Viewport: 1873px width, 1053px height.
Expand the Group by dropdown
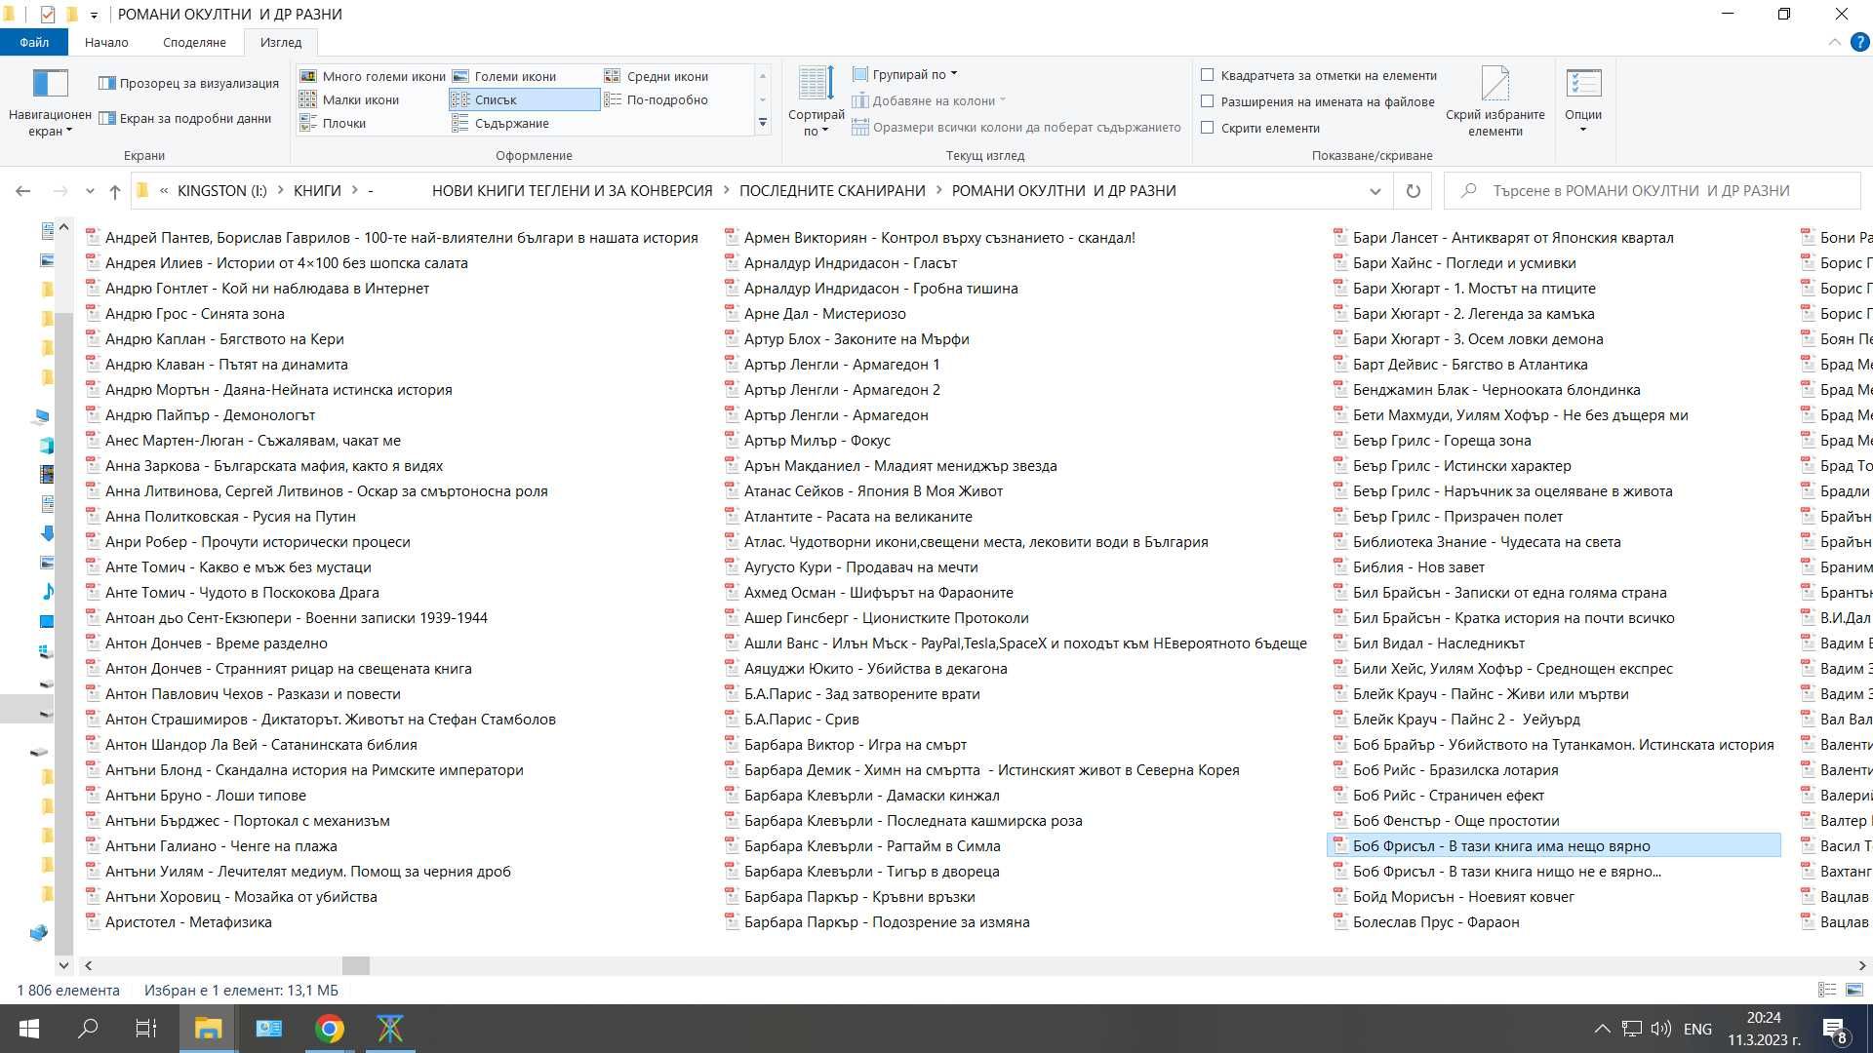click(x=905, y=74)
